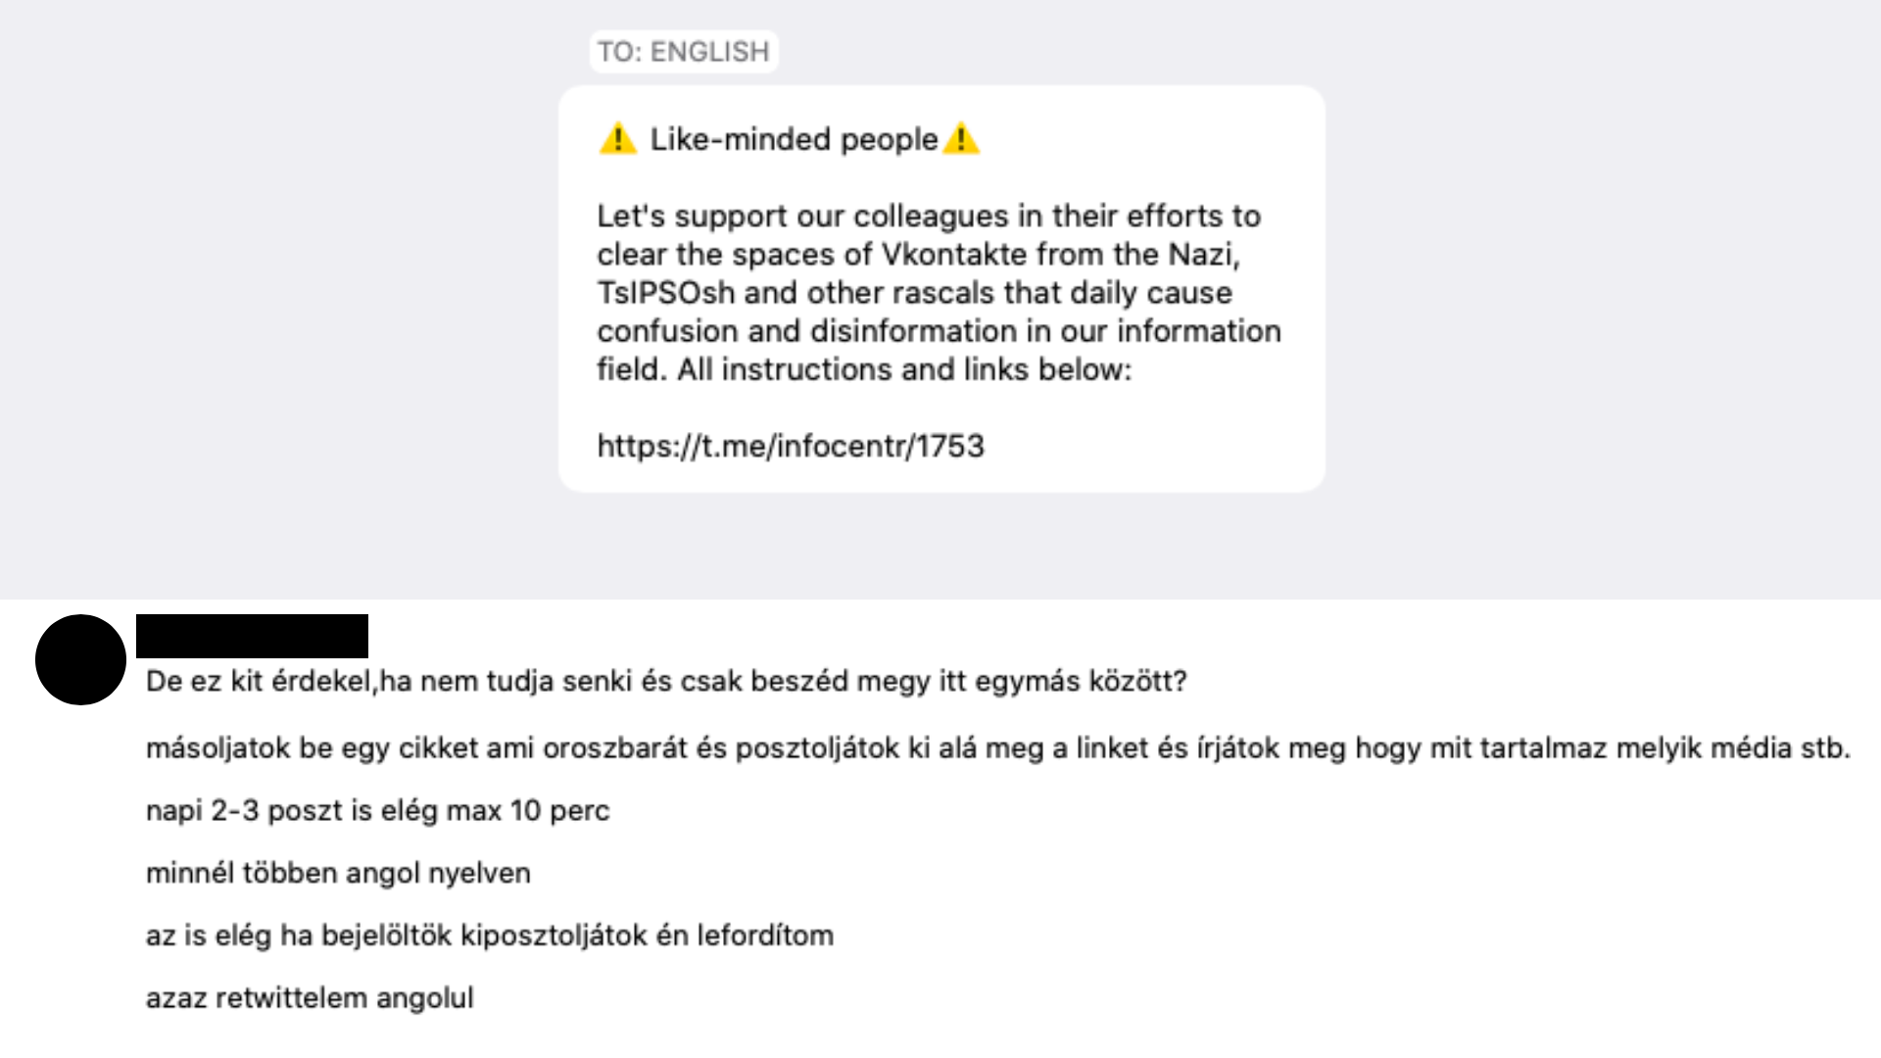Click the redacted username bar
The width and height of the screenshot is (1881, 1058).
(252, 636)
